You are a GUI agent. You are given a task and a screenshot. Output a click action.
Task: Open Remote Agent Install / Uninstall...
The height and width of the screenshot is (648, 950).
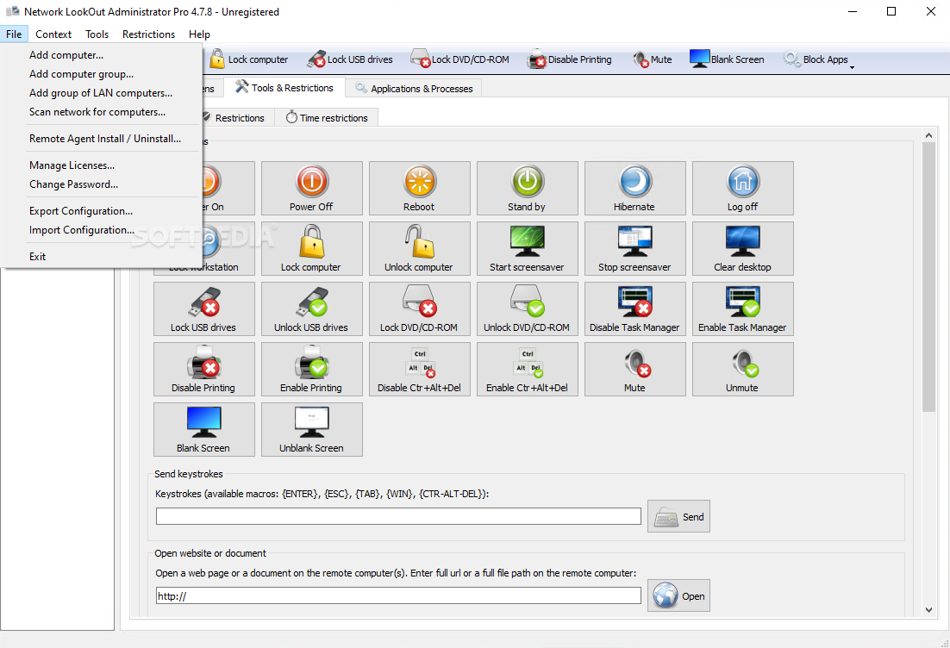pos(101,139)
